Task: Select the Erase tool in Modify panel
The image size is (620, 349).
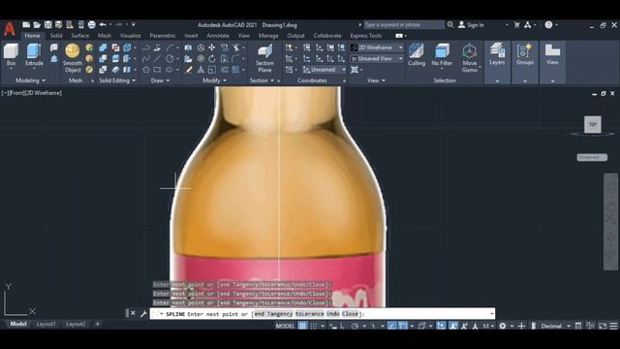Action: click(189, 70)
